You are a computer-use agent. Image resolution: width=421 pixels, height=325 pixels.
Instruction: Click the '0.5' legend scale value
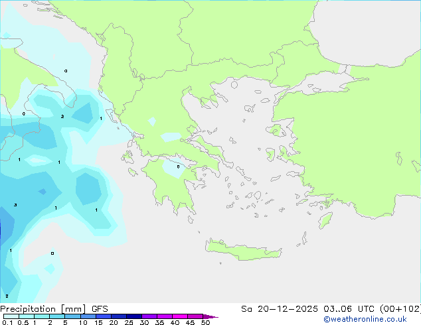point(23,322)
